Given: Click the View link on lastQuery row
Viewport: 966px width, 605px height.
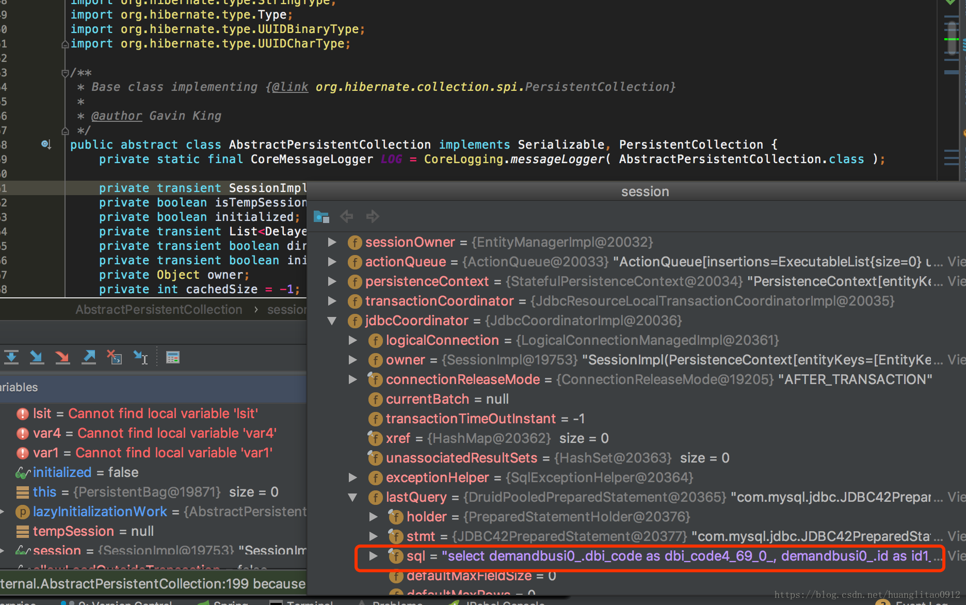Looking at the screenshot, I should 956,497.
